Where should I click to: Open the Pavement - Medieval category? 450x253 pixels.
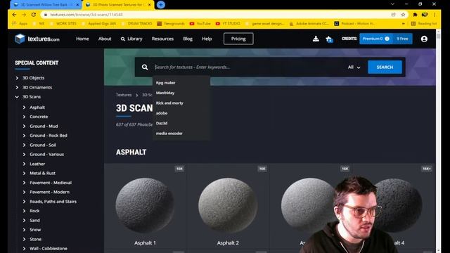click(51, 183)
